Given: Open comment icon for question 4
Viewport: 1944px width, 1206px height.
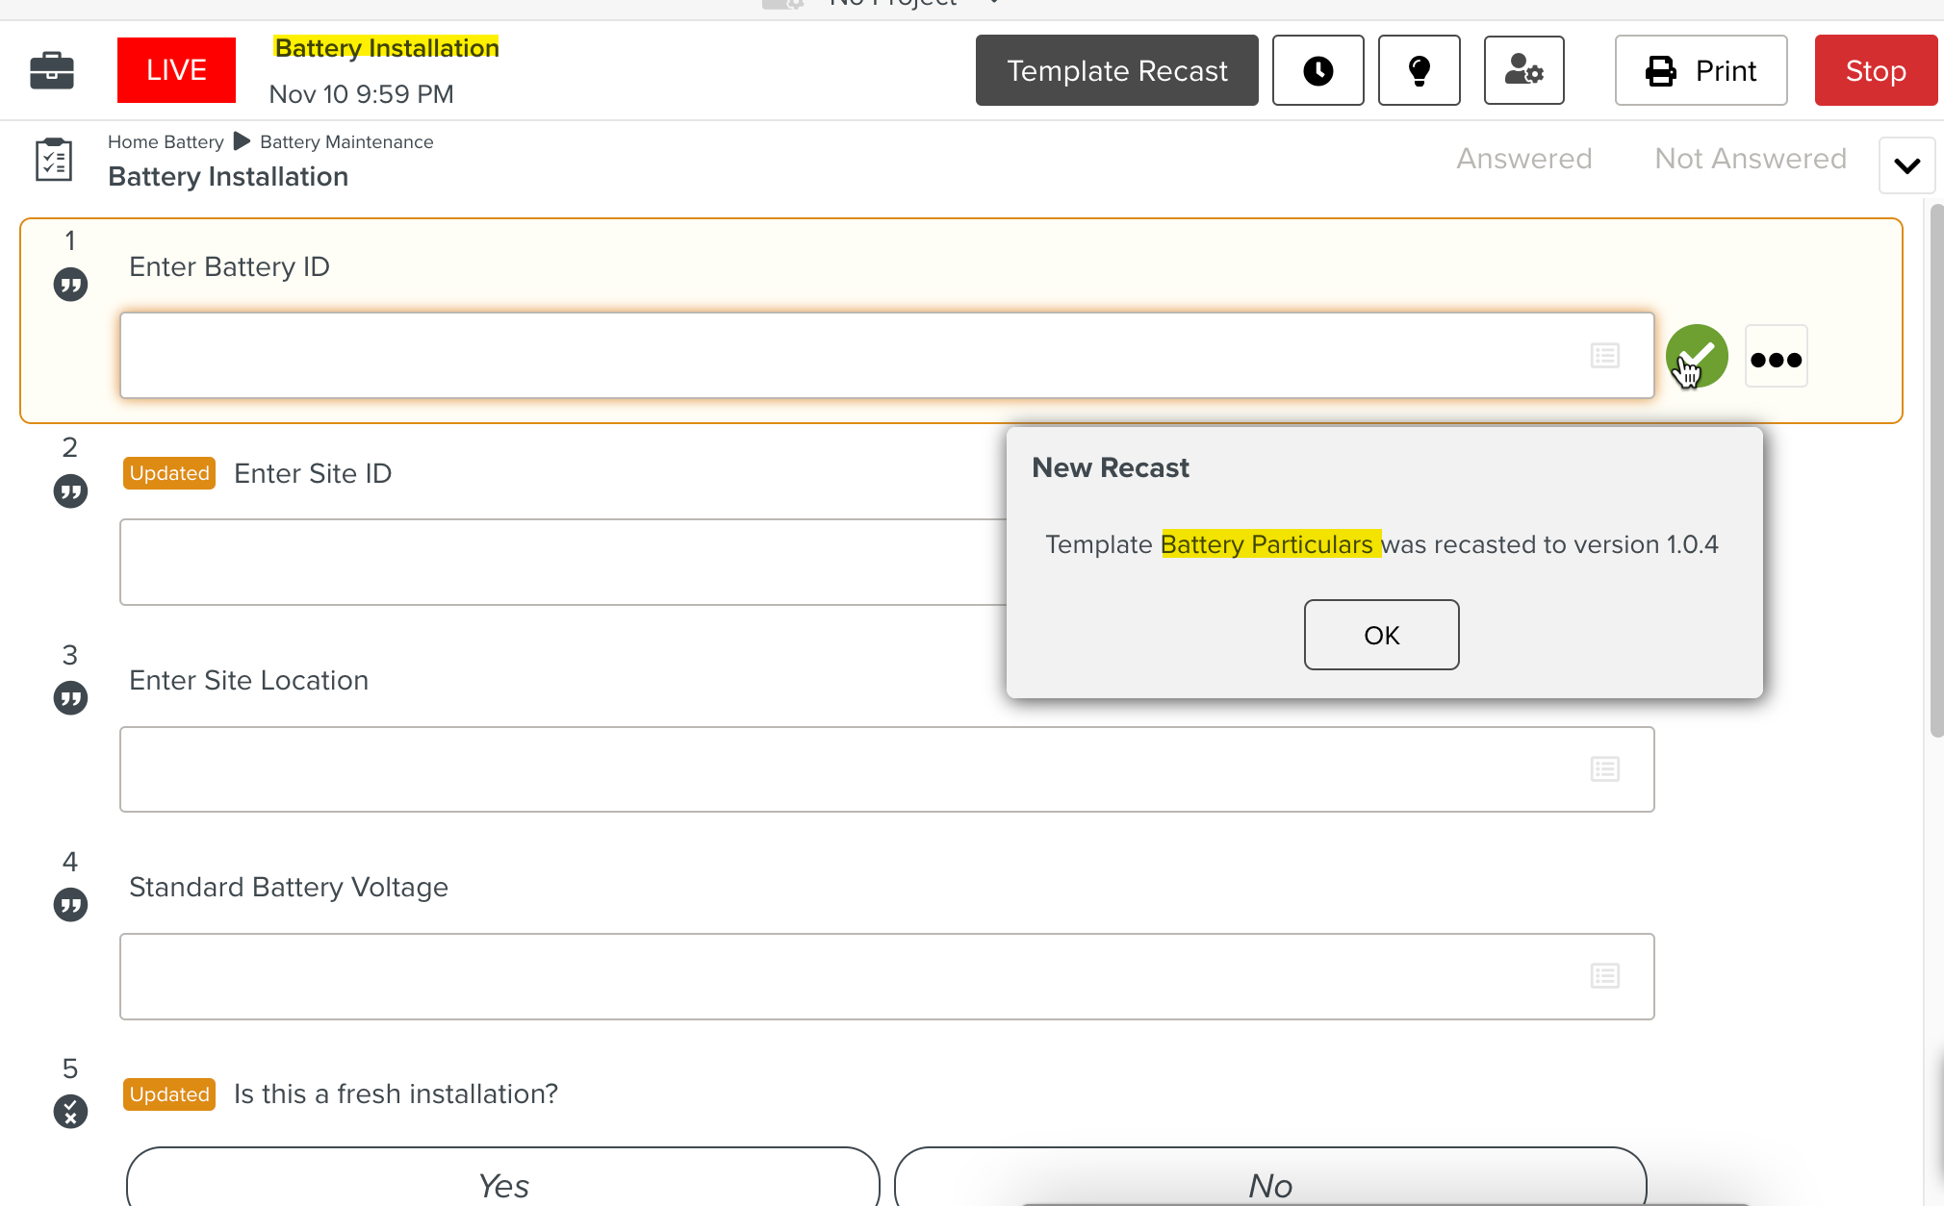Looking at the screenshot, I should click(x=70, y=905).
